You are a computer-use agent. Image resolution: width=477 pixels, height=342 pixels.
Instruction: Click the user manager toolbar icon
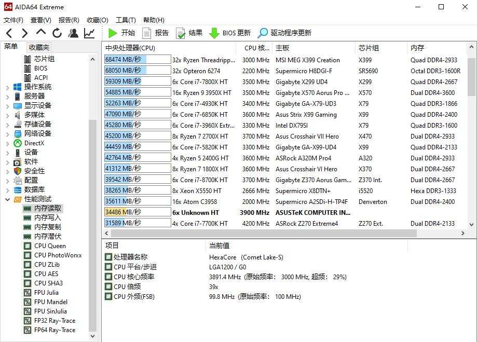tap(73, 33)
